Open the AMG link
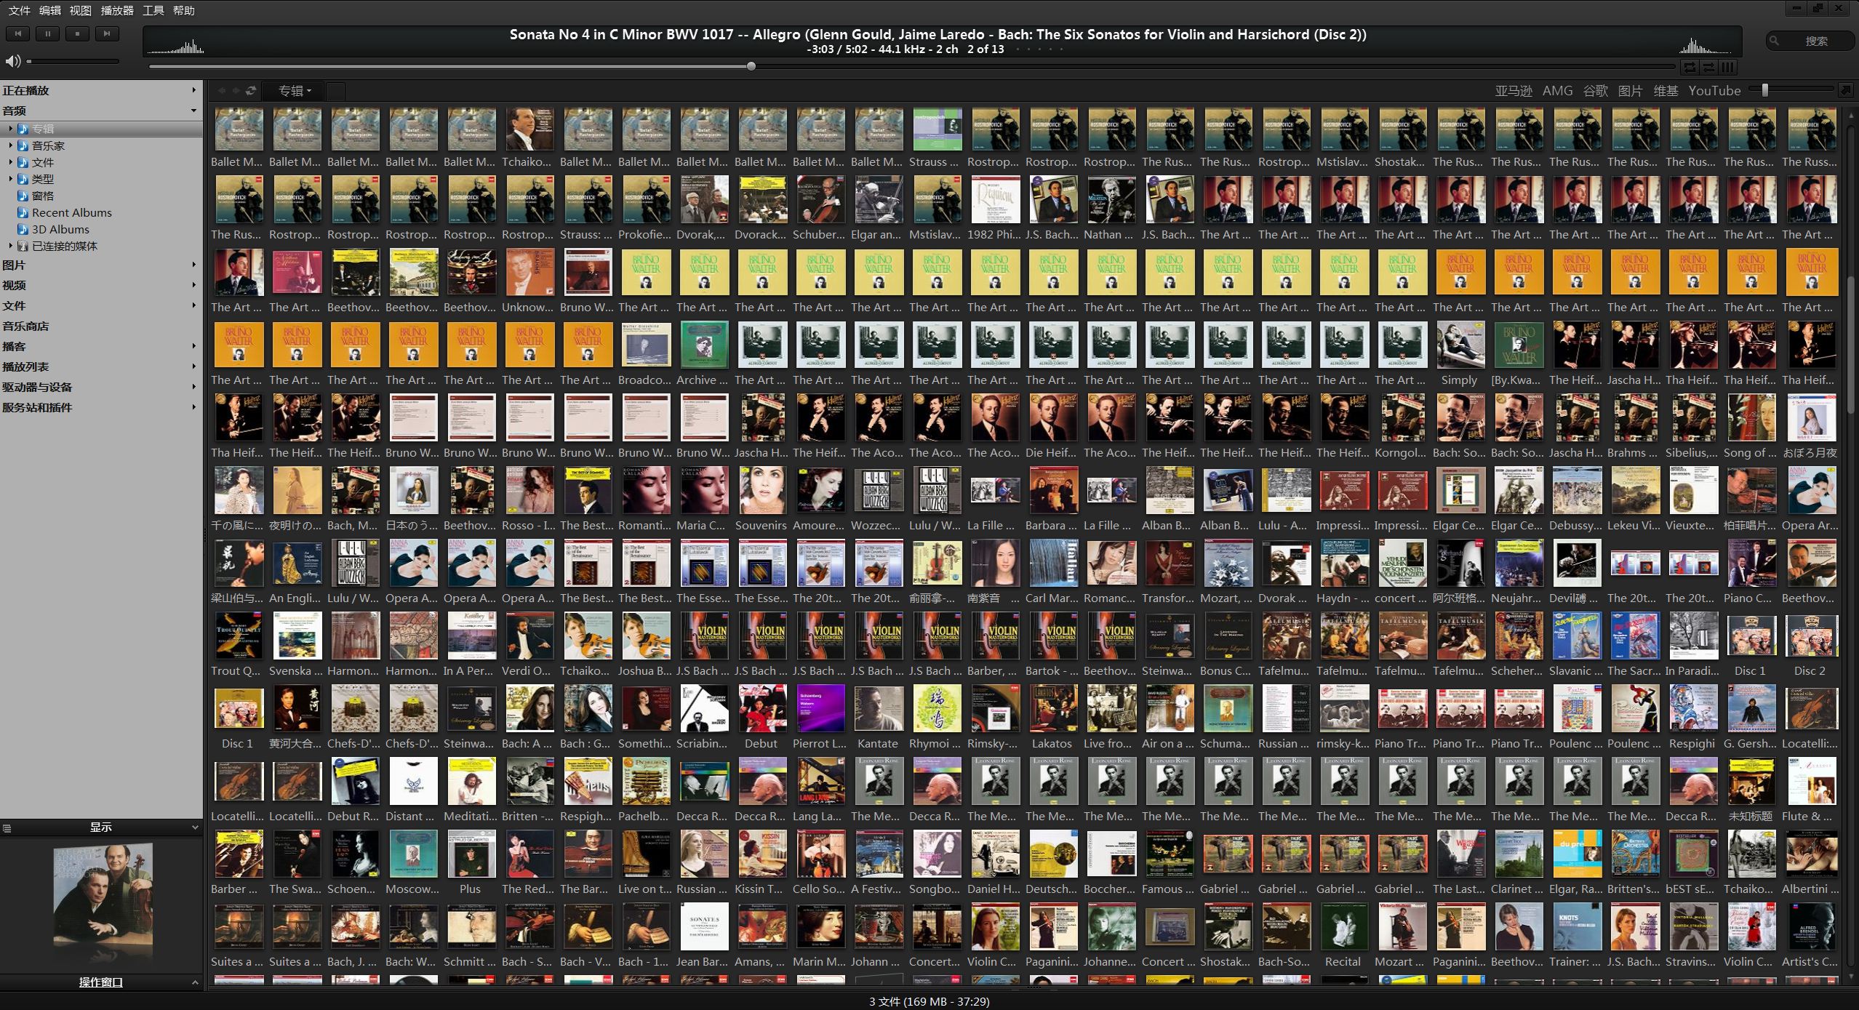The image size is (1859, 1010). click(x=1557, y=91)
